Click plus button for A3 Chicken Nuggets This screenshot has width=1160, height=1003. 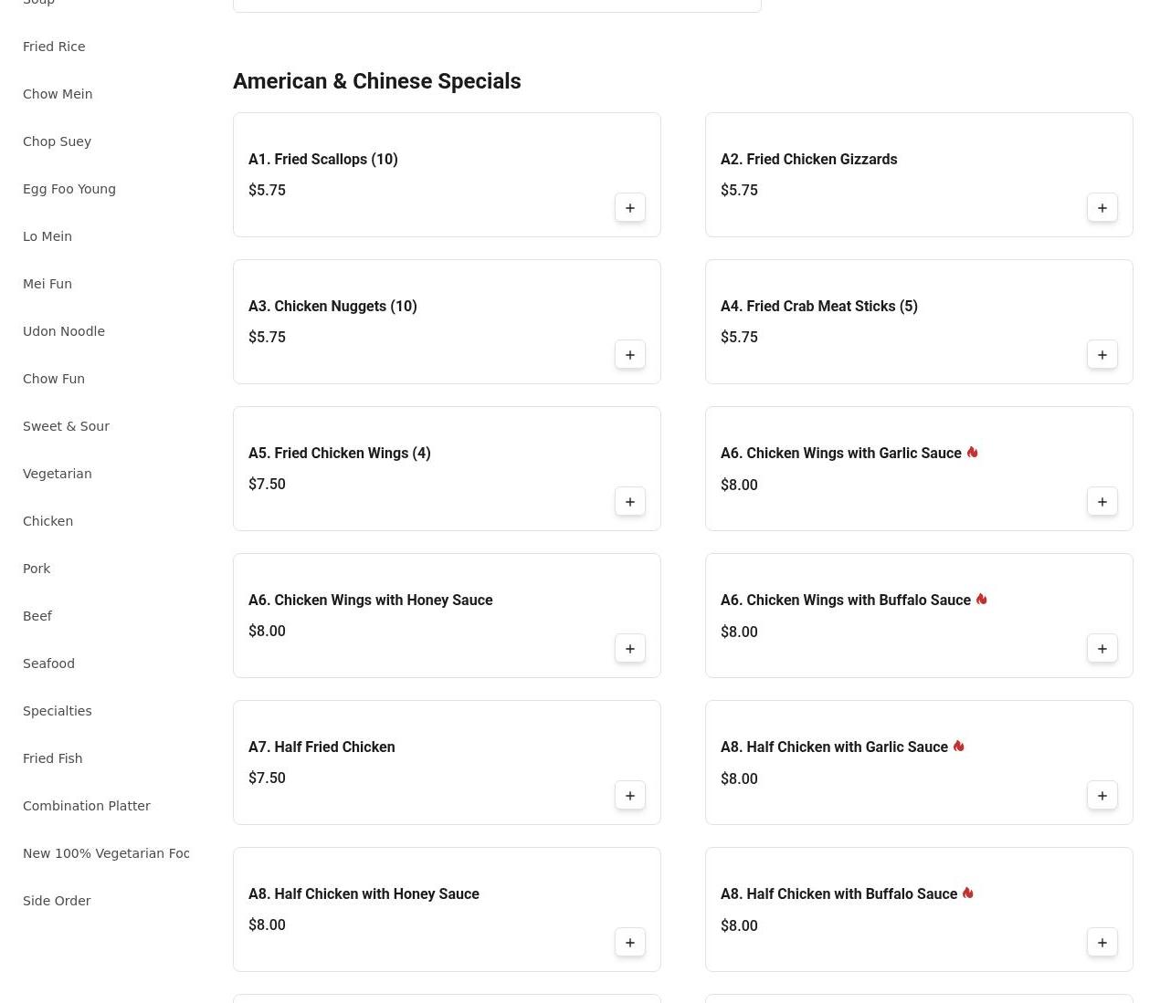pos(629,355)
